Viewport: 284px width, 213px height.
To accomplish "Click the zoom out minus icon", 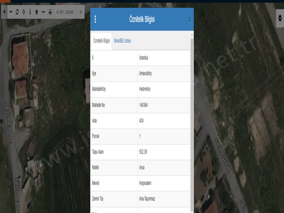I will pos(11,12).
